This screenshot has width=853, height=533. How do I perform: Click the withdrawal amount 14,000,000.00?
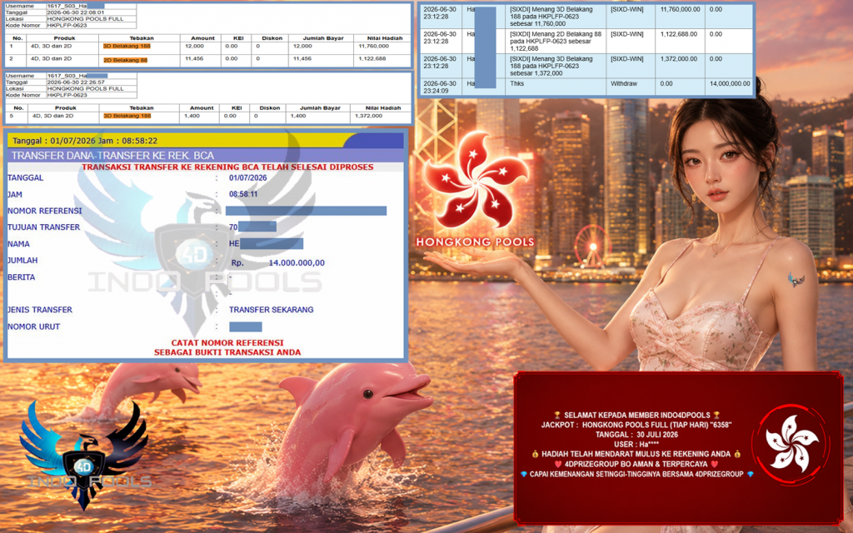730,84
